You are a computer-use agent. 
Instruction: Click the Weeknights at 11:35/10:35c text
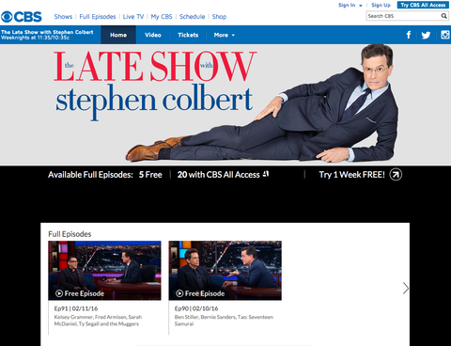coord(35,38)
